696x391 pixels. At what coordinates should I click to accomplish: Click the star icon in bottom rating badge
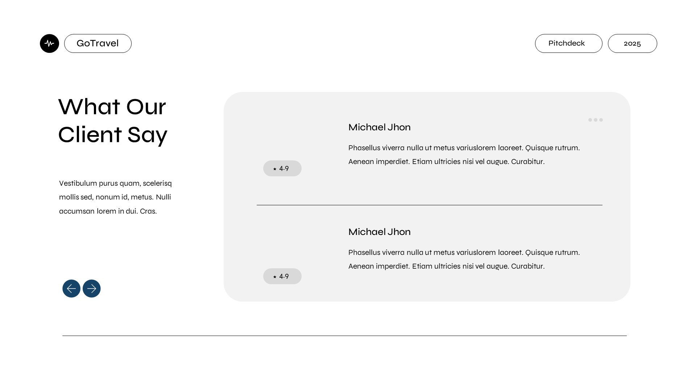coord(275,277)
